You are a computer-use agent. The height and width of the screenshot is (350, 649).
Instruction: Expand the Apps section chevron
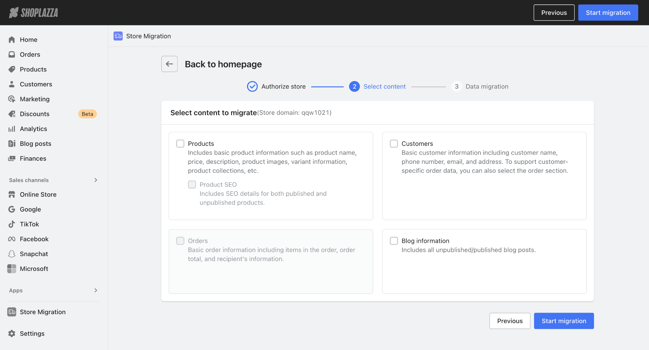pos(96,291)
